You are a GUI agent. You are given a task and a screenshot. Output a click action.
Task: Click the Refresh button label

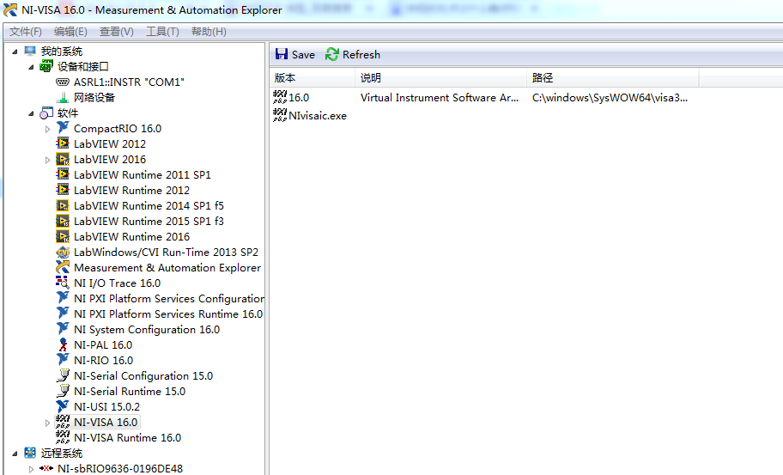pos(361,54)
